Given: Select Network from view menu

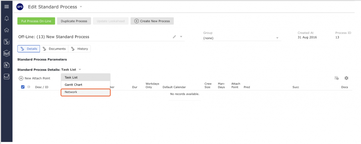Looking at the screenshot, I should [86, 92].
